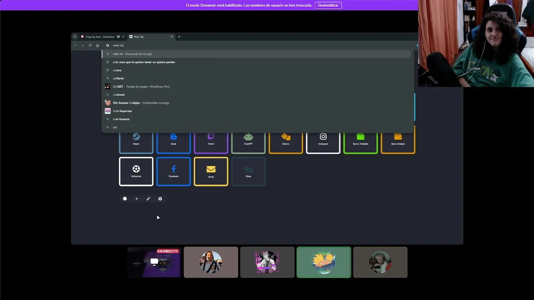Open the Gmail shortcut tile
The height and width of the screenshot is (300, 534).
coord(211,171)
